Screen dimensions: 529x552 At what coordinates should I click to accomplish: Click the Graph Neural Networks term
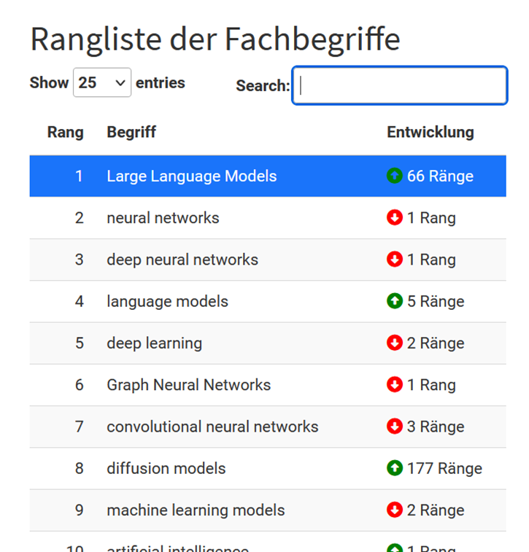point(188,385)
